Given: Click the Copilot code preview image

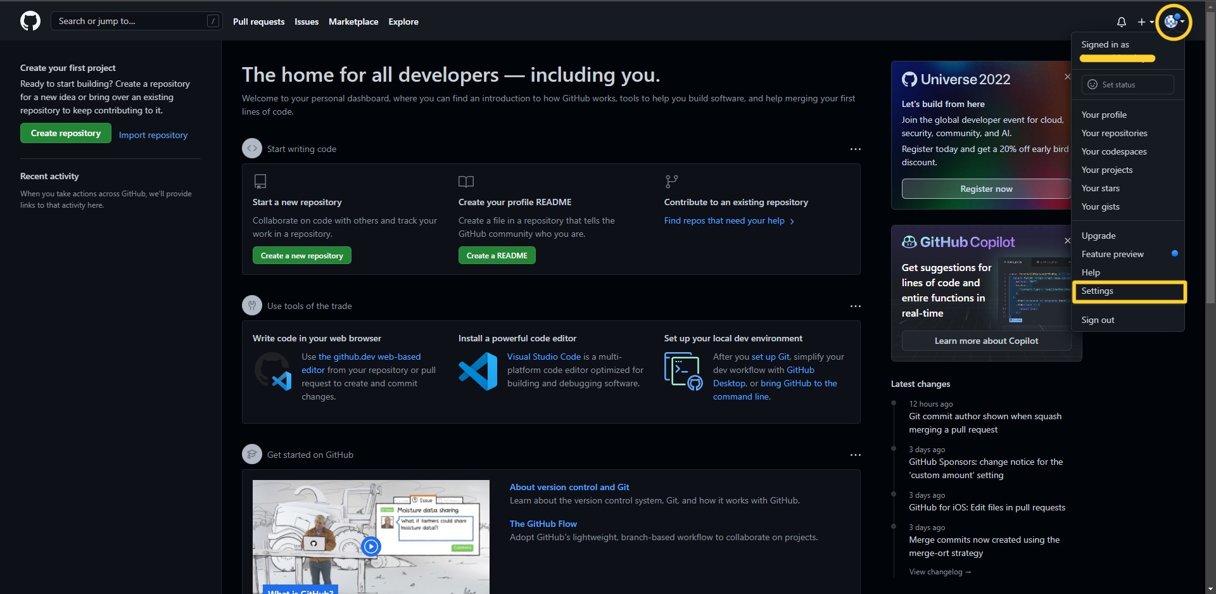Looking at the screenshot, I should [x=1035, y=291].
